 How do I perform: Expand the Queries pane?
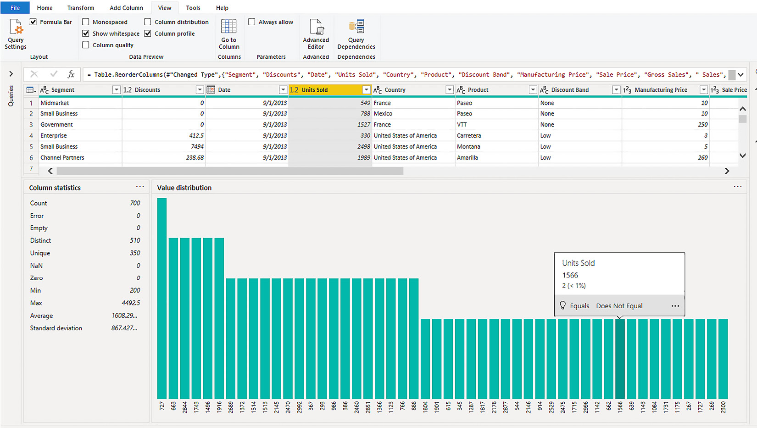(x=11, y=74)
